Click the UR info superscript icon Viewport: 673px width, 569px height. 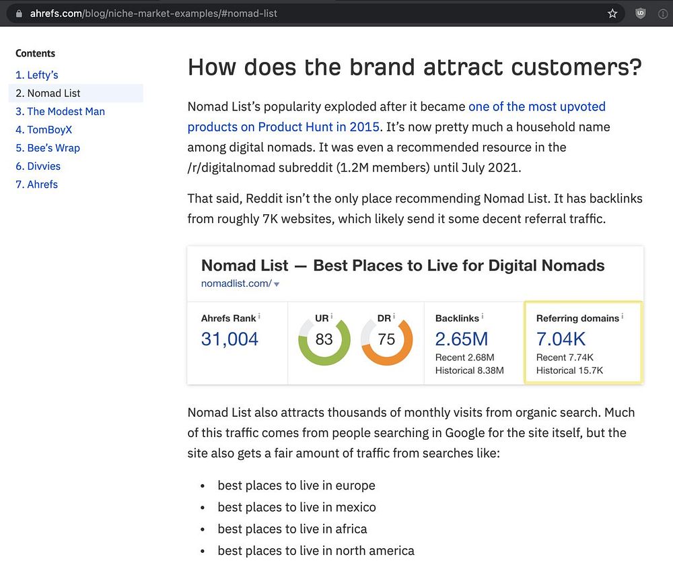[x=331, y=316]
